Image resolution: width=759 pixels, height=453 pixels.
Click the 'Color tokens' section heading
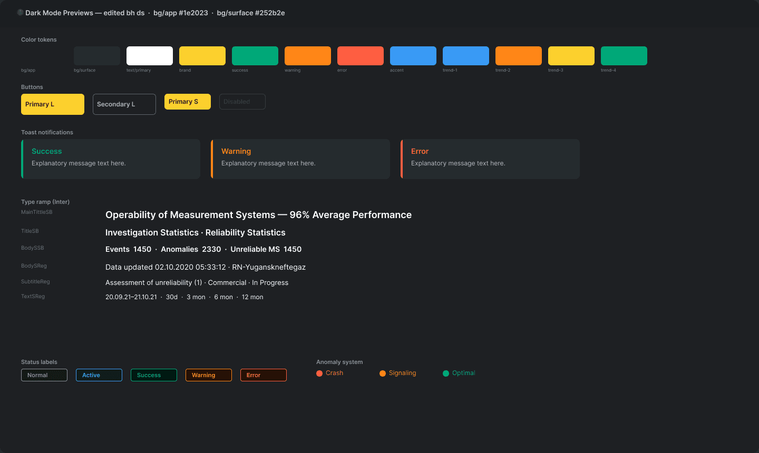(x=39, y=40)
